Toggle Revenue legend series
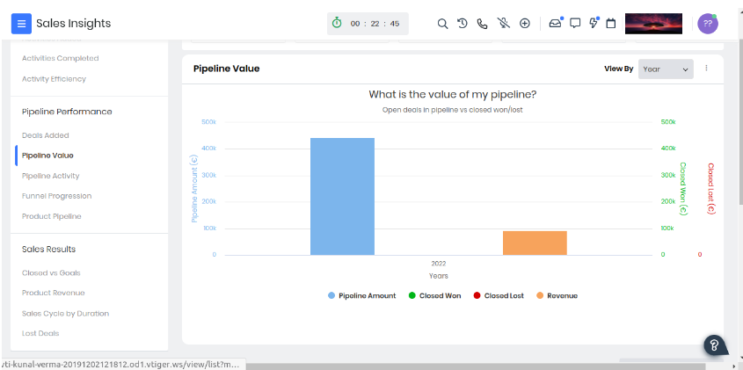 [556, 296]
